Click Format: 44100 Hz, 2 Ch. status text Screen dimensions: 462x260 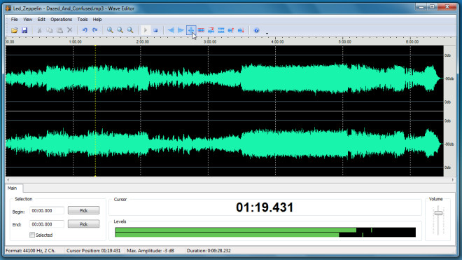[30, 251]
